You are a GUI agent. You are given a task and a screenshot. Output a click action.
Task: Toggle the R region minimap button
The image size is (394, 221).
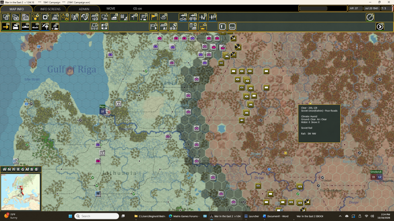(x=18, y=169)
